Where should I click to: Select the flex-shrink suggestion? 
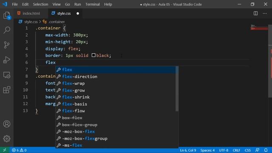tap(116, 97)
